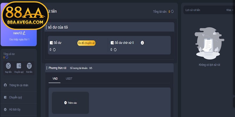The height and width of the screenshot is (117, 235).
Task: Open Nạp tiền deposit icon
Action: point(9,66)
